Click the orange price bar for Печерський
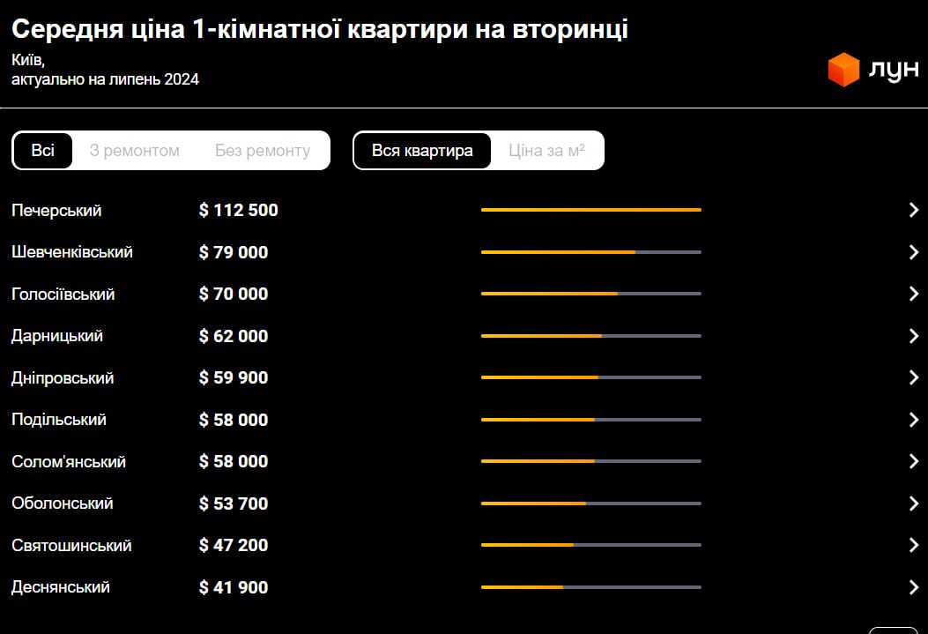 [590, 210]
